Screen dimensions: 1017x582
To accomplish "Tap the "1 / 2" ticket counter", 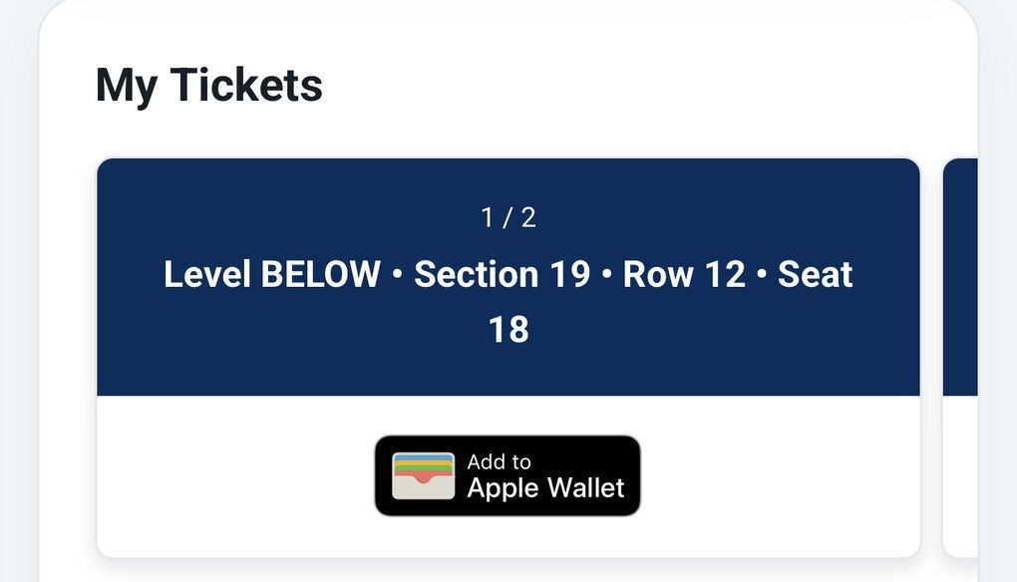I will pyautogui.click(x=508, y=217).
